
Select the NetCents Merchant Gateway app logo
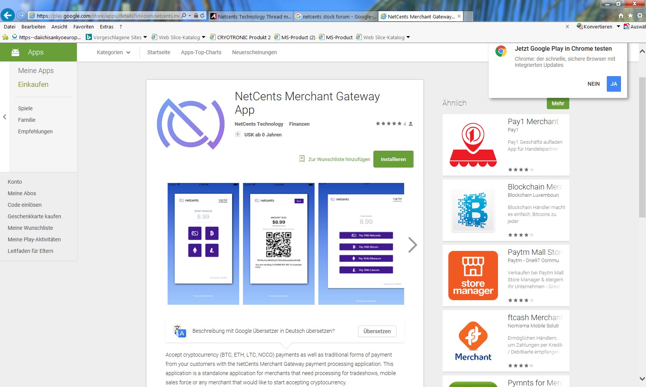click(x=191, y=123)
